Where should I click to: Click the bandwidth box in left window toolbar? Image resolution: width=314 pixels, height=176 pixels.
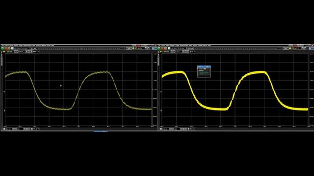click(34, 48)
